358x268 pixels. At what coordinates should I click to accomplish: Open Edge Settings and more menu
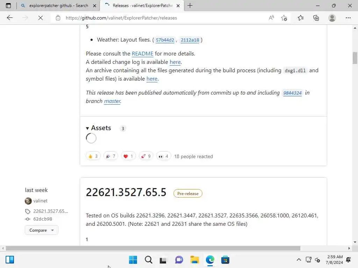point(348,18)
